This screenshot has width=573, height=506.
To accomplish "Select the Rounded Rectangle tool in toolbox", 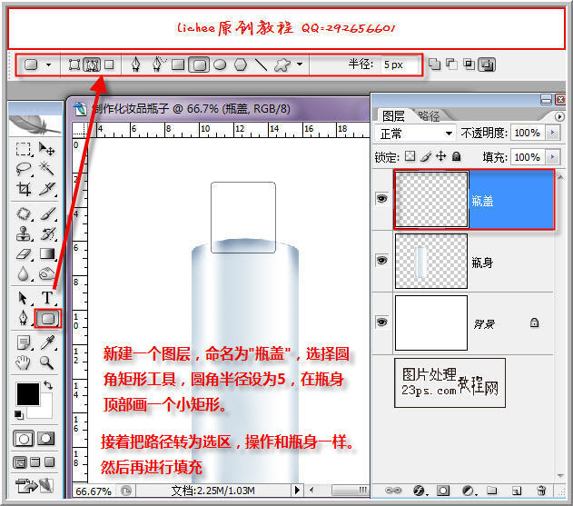I will tap(46, 319).
